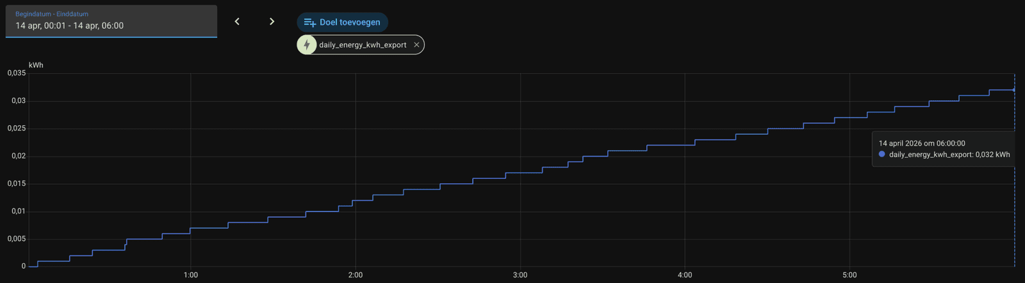This screenshot has width=1025, height=283.
Task: Click the blue series dot in the tooltip
Action: click(x=882, y=155)
